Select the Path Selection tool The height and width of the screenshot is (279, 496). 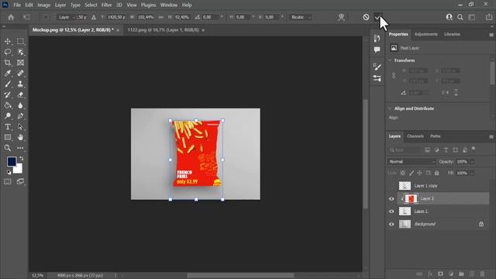20,126
